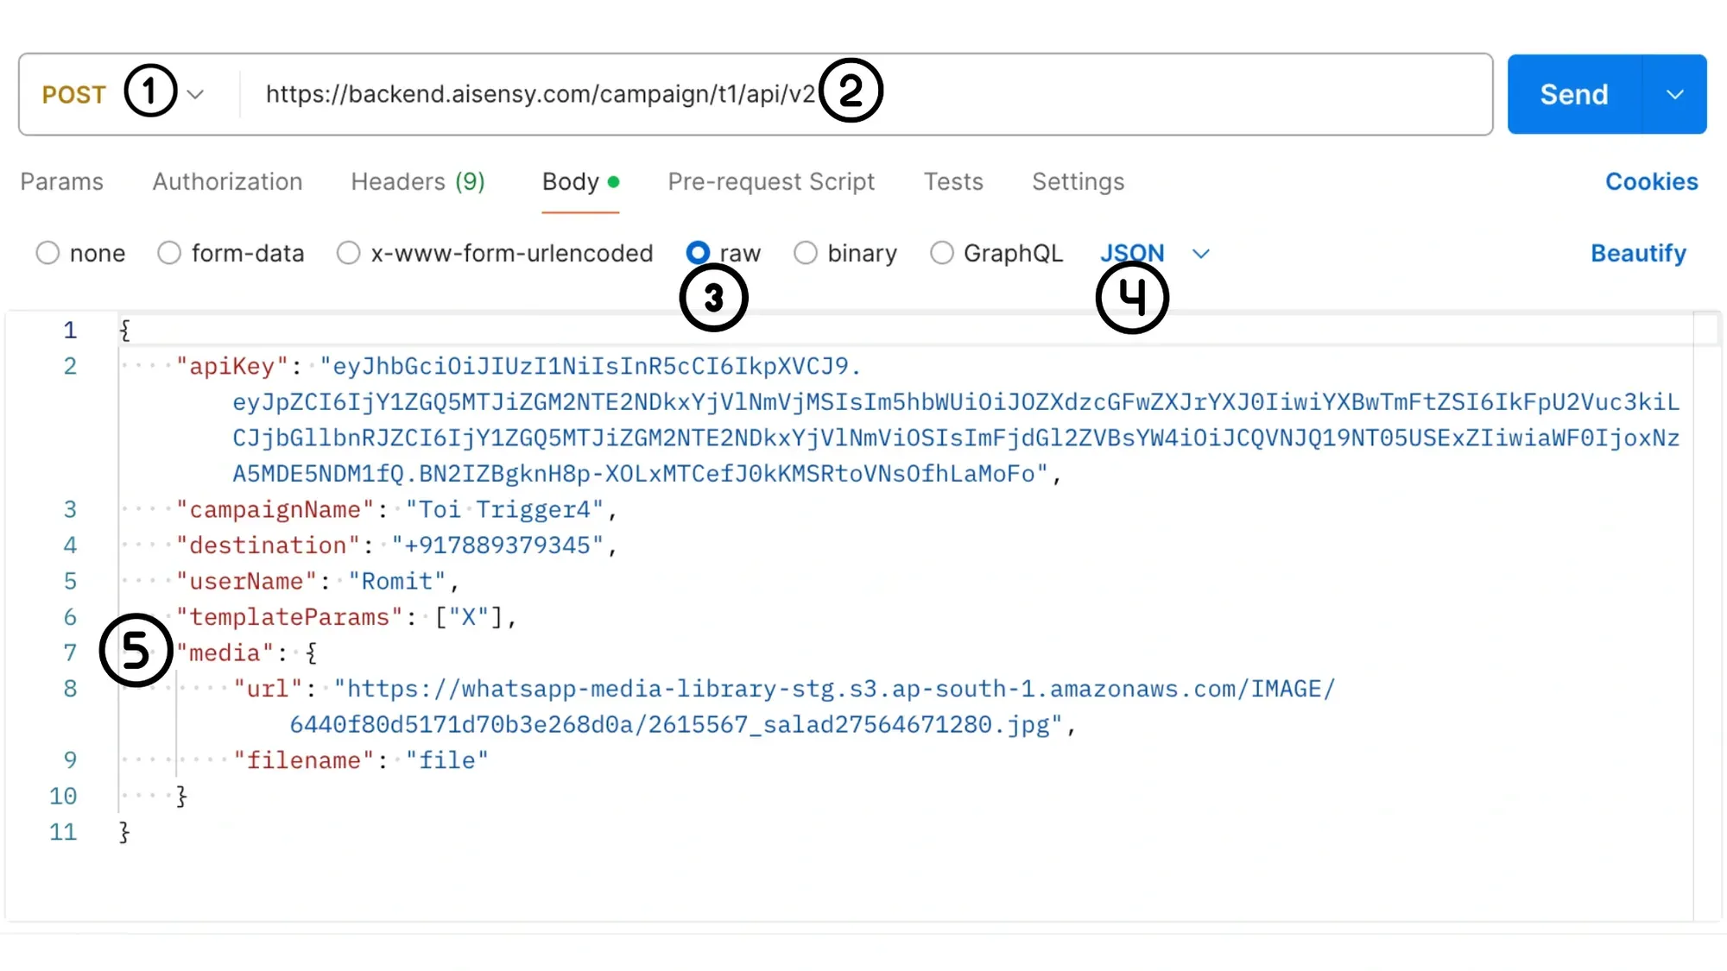Open the JSON content type dropdown
1727x971 pixels.
click(x=1200, y=253)
